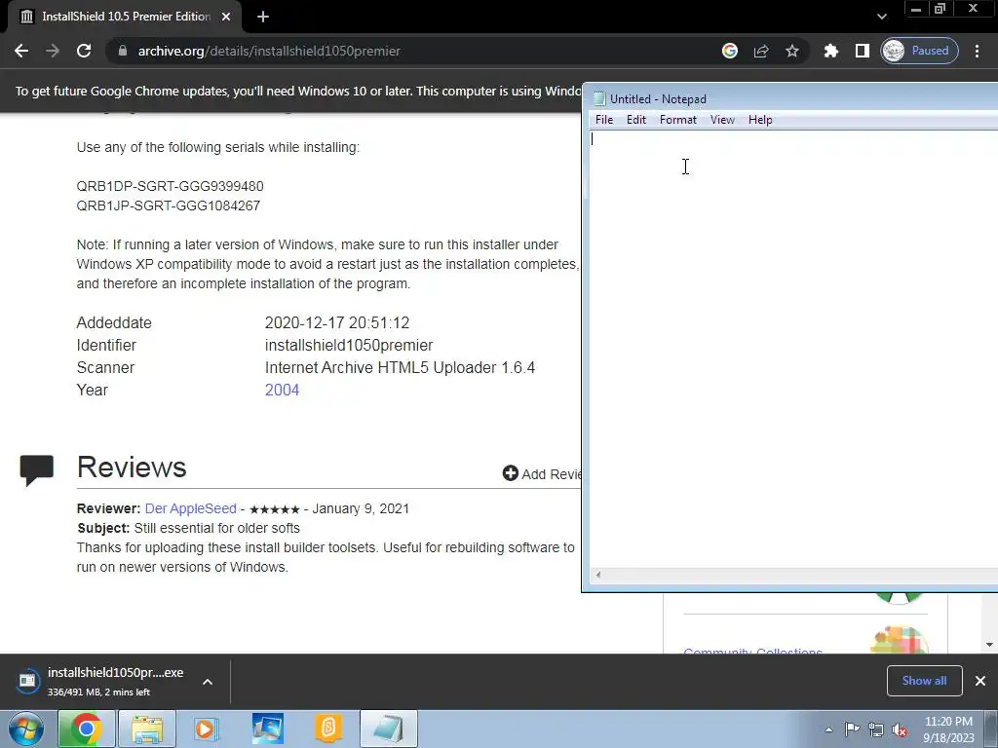Open a new Chrome tab
This screenshot has height=748, width=998.
(263, 18)
